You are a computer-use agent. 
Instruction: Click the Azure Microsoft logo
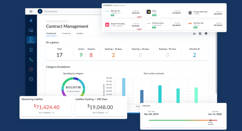(148, 12)
